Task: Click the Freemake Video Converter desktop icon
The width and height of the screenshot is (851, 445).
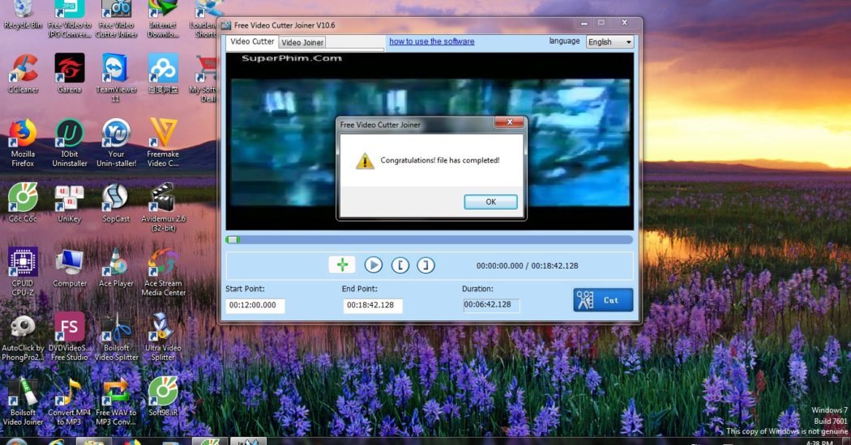Action: (x=163, y=143)
